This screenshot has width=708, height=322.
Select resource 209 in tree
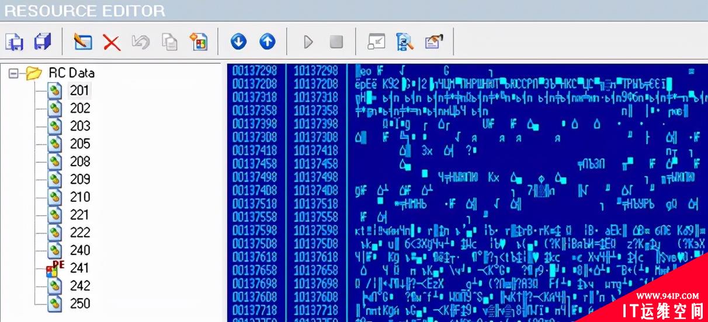pos(80,179)
